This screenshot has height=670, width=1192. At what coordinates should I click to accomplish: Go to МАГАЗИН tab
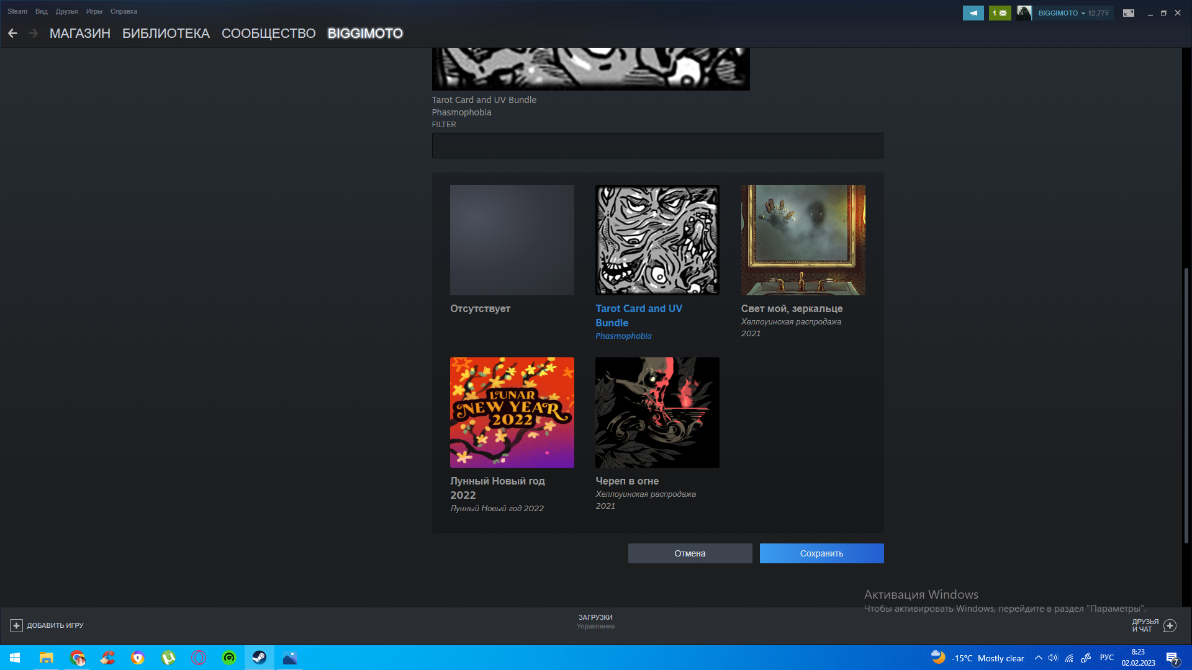[80, 33]
